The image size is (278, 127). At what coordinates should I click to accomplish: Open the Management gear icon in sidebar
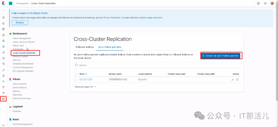click(x=3, y=99)
